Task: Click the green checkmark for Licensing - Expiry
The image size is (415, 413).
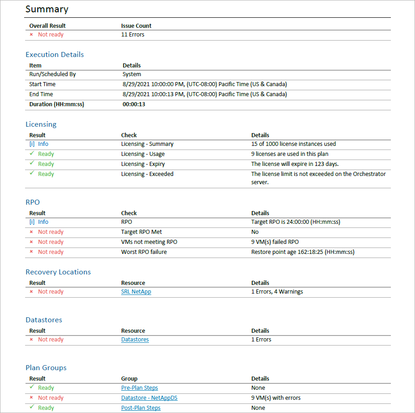Action: coord(32,163)
